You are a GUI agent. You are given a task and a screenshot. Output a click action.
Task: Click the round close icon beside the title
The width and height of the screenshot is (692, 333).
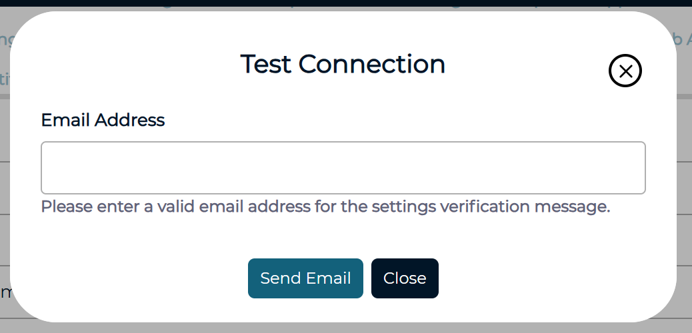pos(625,71)
